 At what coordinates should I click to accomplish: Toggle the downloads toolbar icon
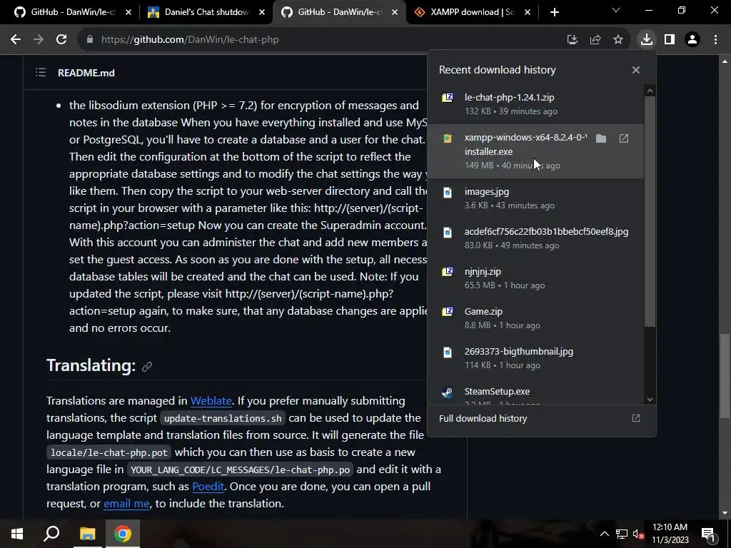(x=647, y=40)
